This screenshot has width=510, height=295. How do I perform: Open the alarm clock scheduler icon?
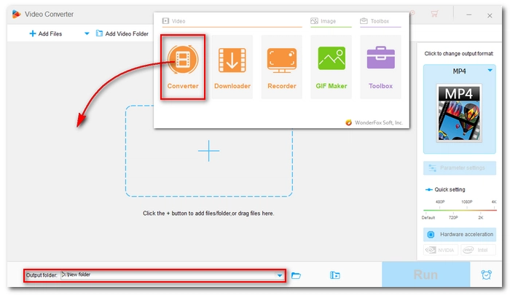[486, 275]
